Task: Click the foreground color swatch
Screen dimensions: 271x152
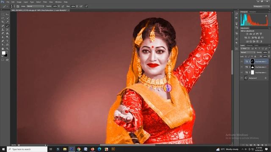Action: (4, 53)
